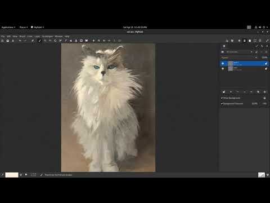The width and height of the screenshot is (270, 203).
Task: Select the ellipse drawing tool icon
Action: click(x=55, y=41)
